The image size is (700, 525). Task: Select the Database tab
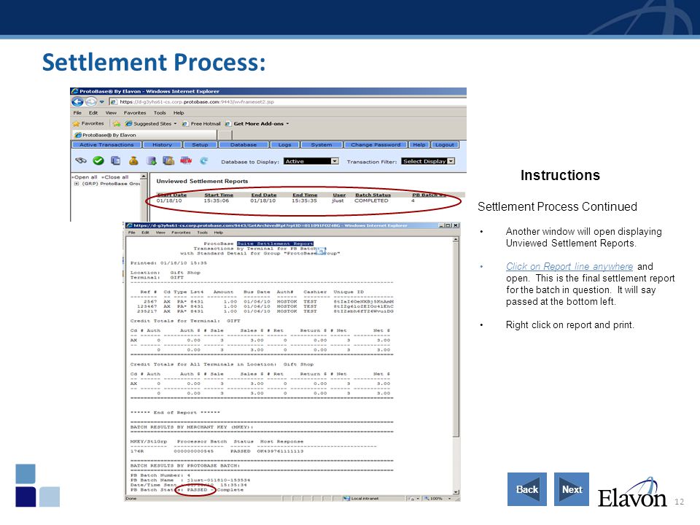point(244,144)
